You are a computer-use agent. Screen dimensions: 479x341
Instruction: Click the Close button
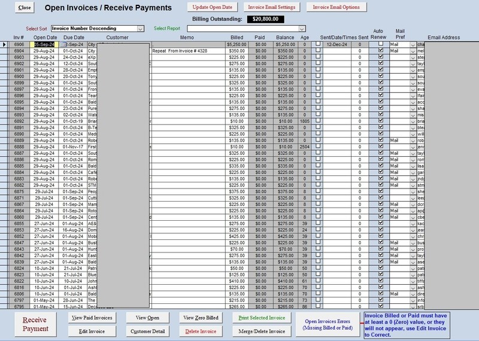(x=25, y=8)
